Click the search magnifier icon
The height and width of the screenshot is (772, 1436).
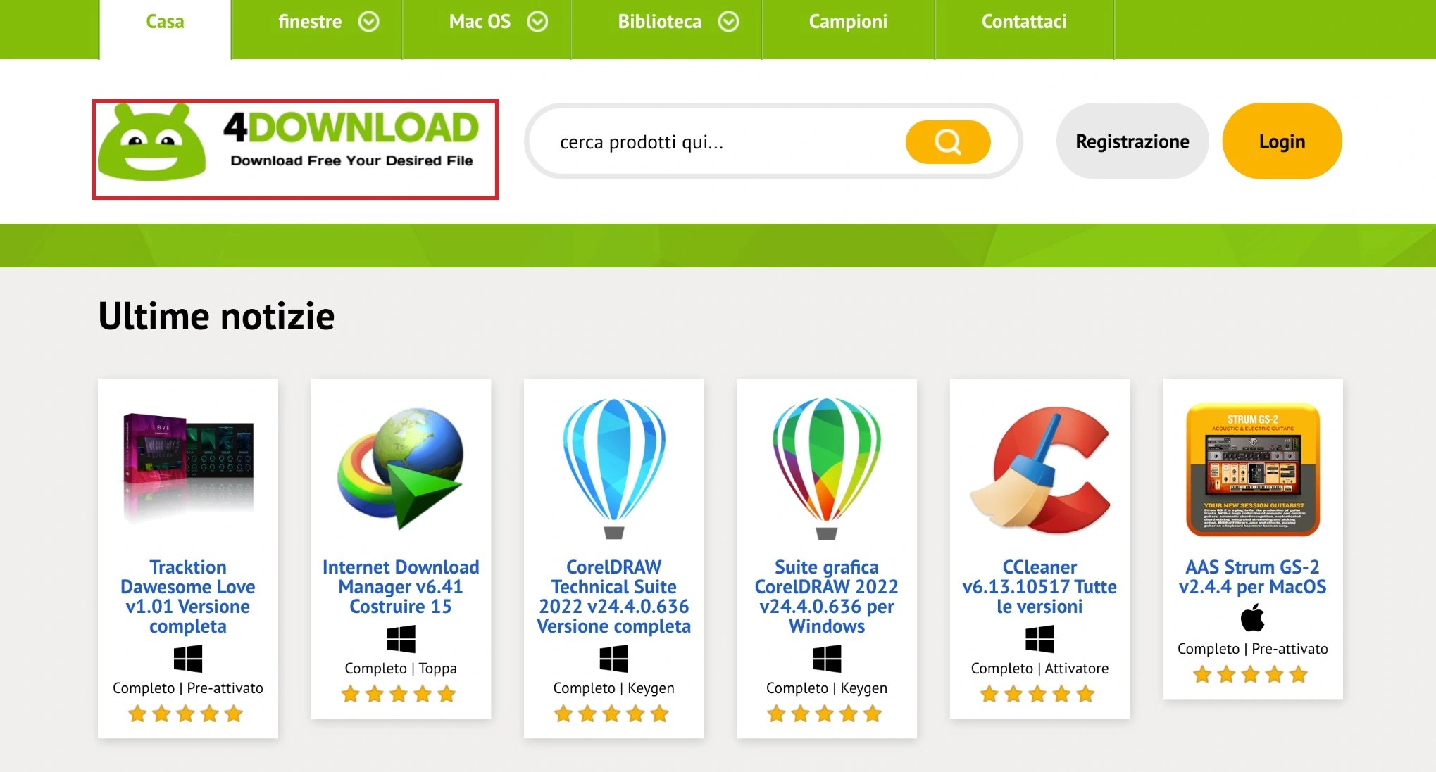pyautogui.click(x=947, y=141)
